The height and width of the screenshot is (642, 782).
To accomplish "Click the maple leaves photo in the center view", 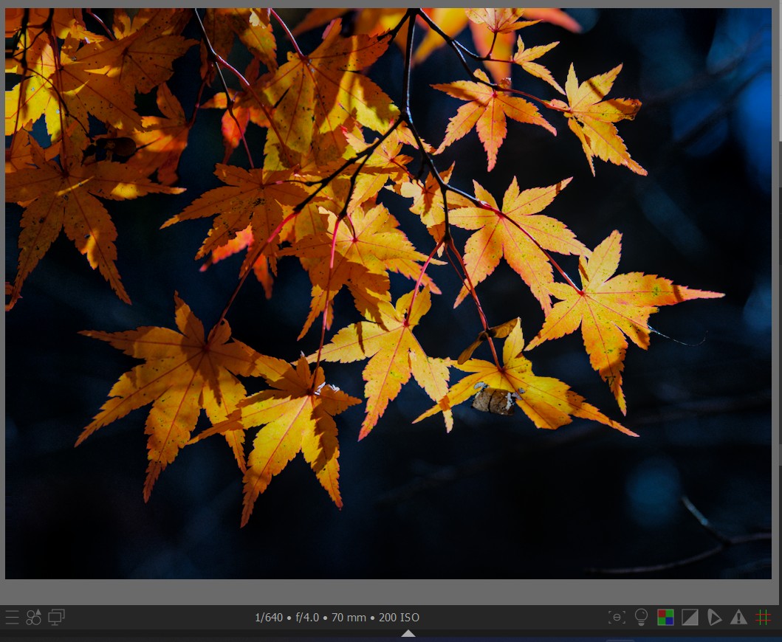I will [388, 293].
